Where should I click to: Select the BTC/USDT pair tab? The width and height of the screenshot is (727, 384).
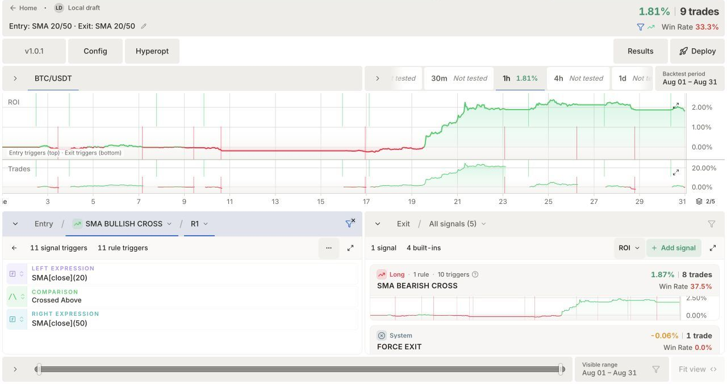[53, 78]
